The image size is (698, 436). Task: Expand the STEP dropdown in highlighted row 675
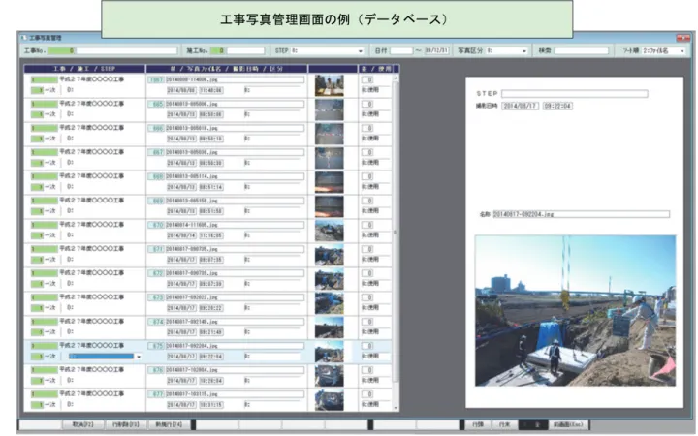(x=139, y=357)
